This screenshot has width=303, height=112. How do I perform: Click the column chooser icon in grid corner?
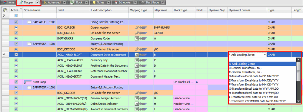pyautogui.click(x=5, y=10)
